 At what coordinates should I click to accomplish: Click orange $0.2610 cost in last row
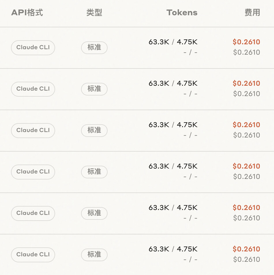246,249
